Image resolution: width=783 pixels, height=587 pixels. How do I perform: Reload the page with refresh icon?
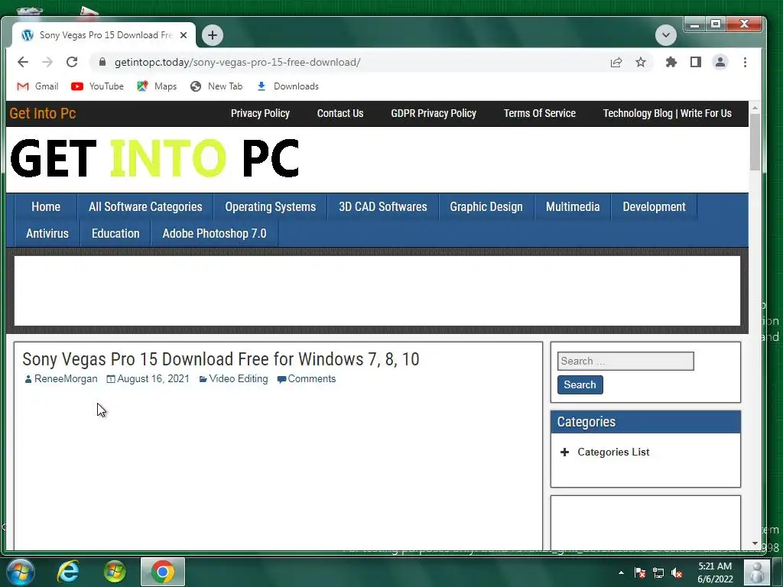72,62
